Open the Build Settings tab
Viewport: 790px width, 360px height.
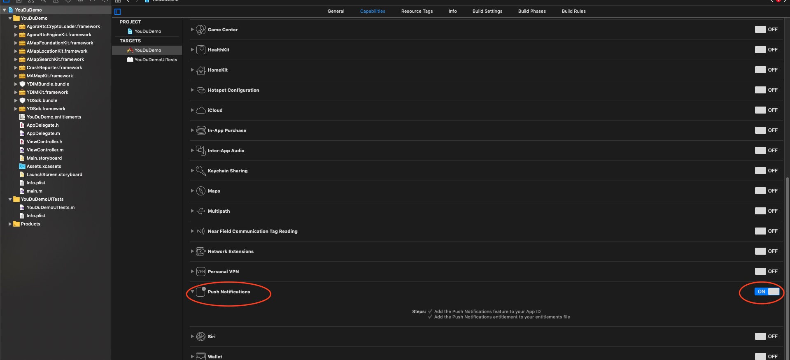(487, 11)
